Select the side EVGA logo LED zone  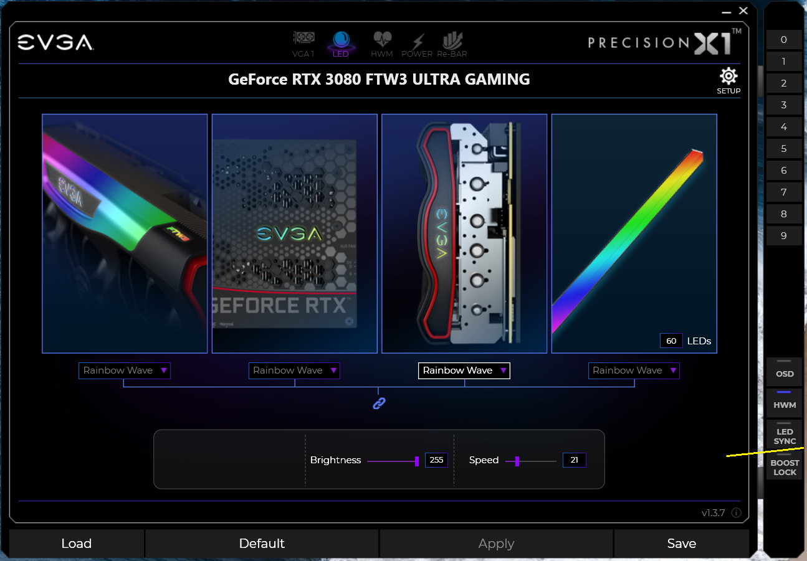tap(464, 233)
